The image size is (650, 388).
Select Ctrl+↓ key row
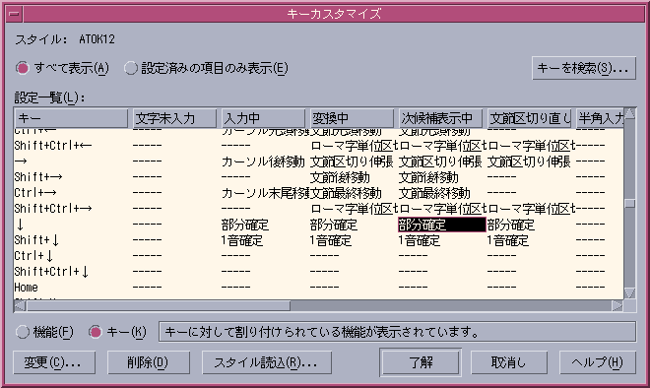pyautogui.click(x=318, y=256)
